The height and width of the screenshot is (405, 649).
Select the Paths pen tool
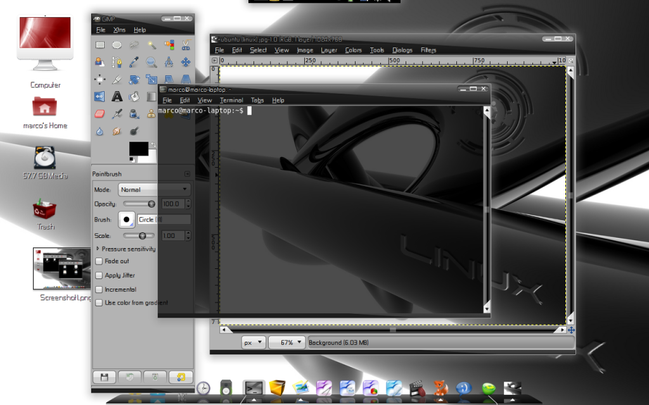117,62
